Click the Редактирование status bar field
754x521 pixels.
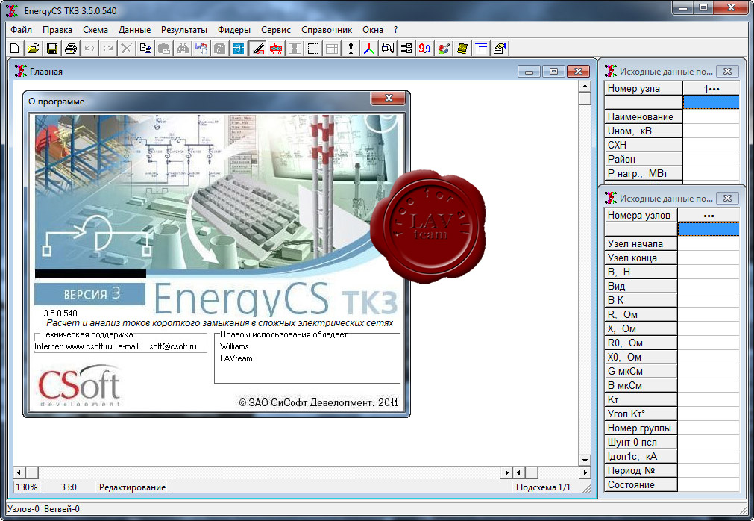132,487
